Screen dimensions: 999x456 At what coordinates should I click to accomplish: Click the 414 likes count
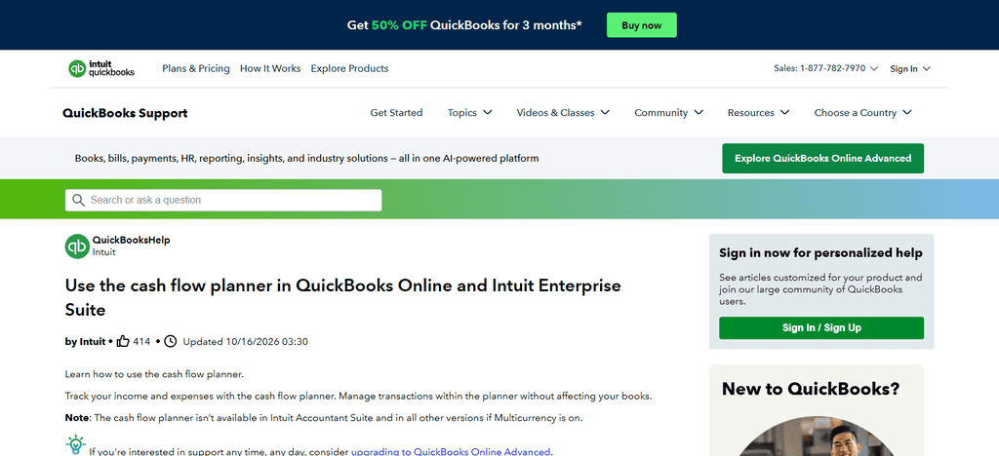coord(141,342)
